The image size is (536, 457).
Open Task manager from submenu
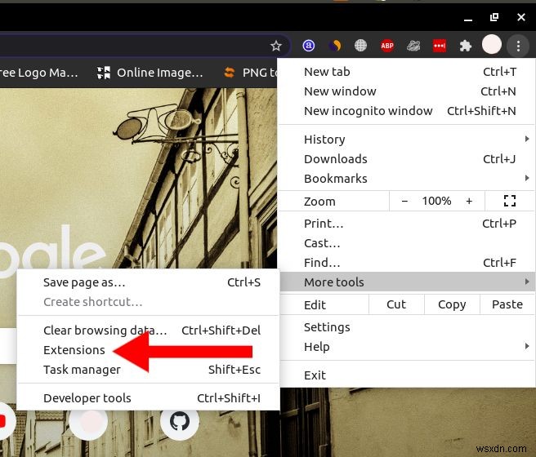(x=149, y=370)
